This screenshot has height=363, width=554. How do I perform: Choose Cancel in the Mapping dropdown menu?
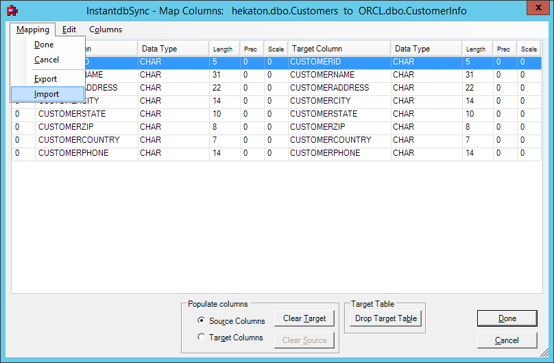coord(47,60)
